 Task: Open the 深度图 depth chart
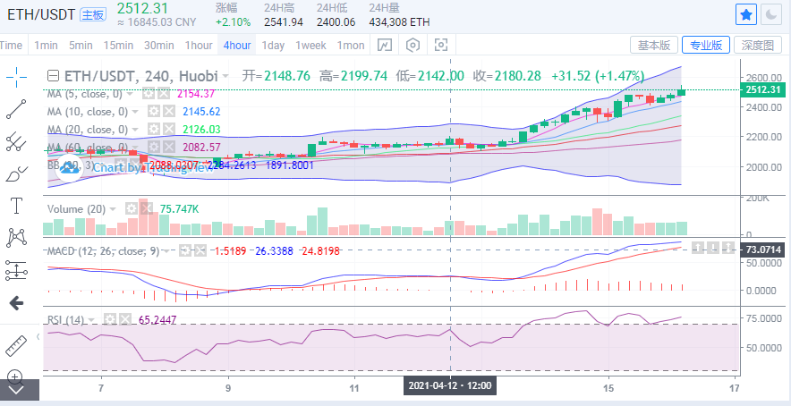(x=757, y=45)
